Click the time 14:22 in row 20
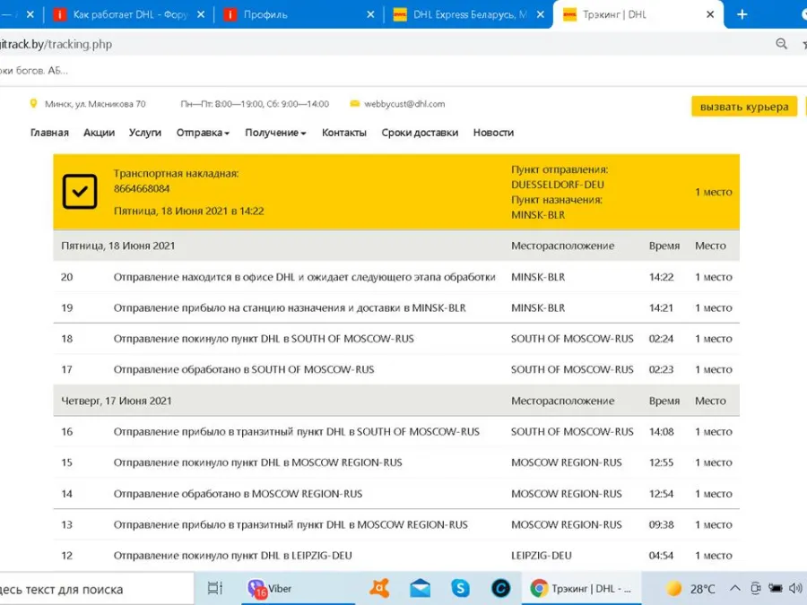 [661, 277]
